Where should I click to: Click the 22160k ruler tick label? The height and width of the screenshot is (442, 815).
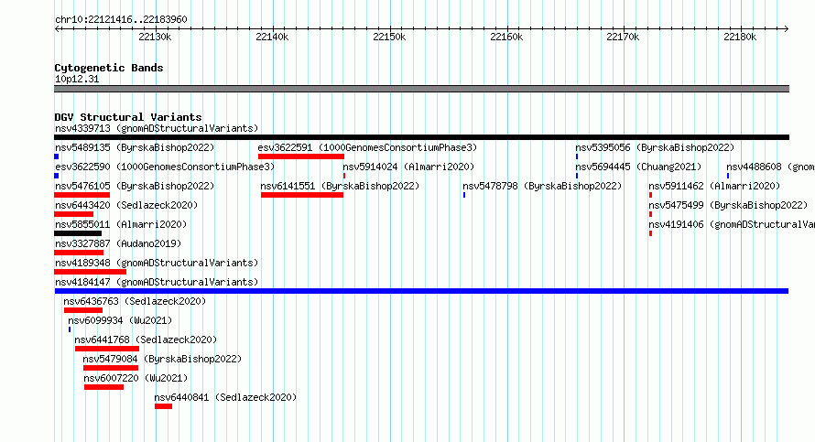(x=506, y=38)
